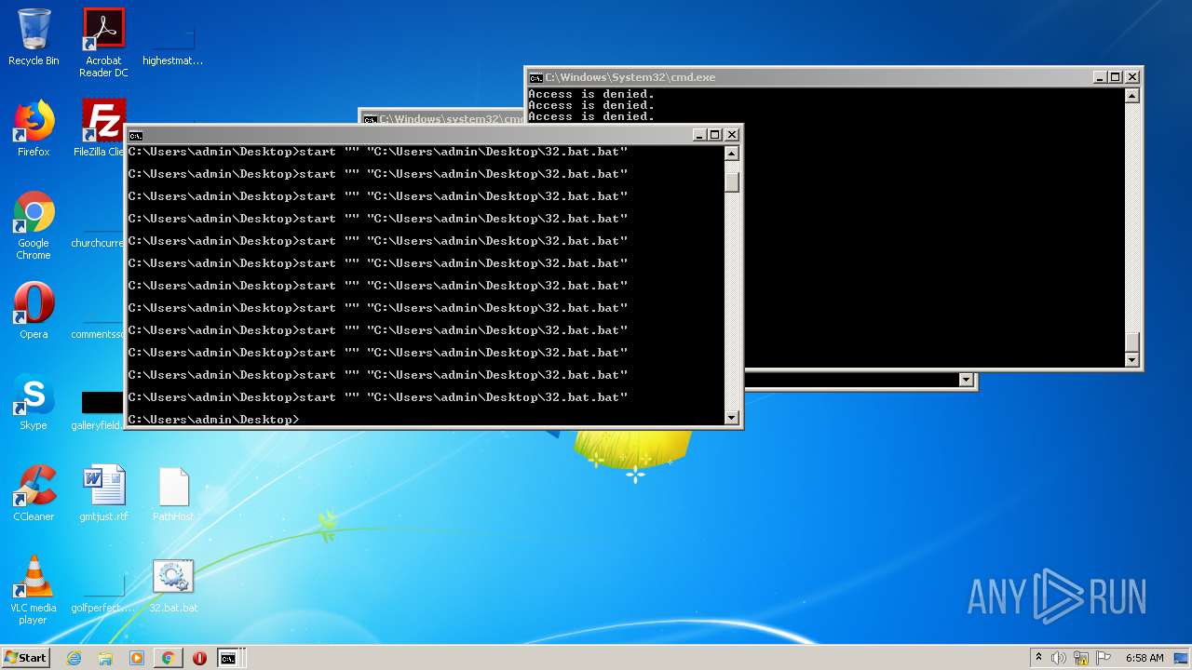Click the middle cmd window's scroll down arrow
This screenshot has width=1192, height=670.
[x=966, y=380]
